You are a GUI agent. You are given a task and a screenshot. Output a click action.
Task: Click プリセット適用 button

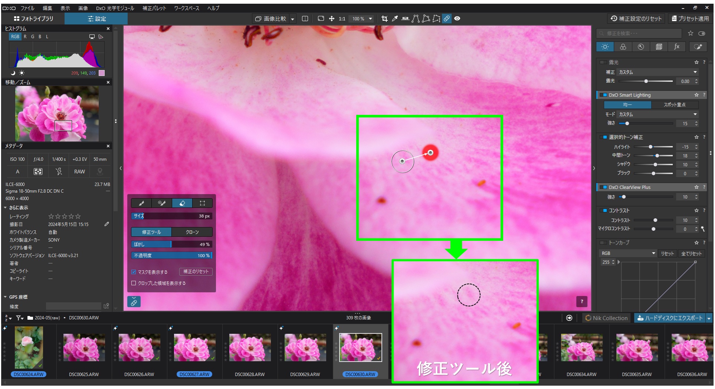coord(691,19)
